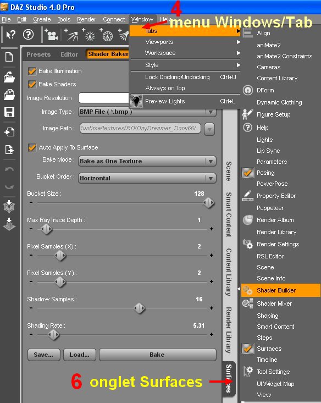Open Image Type BMP File dropdown
Image resolution: width=321 pixels, height=403 pixels.
[147, 112]
